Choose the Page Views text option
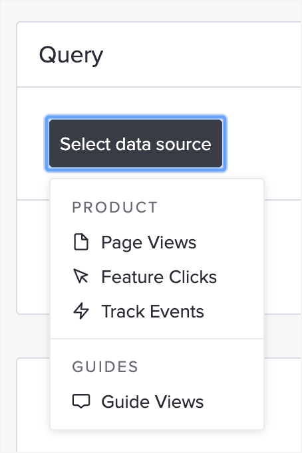The width and height of the screenshot is (302, 453). pos(149,242)
